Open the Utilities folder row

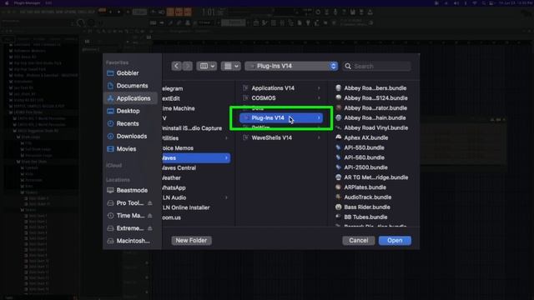[196, 138]
